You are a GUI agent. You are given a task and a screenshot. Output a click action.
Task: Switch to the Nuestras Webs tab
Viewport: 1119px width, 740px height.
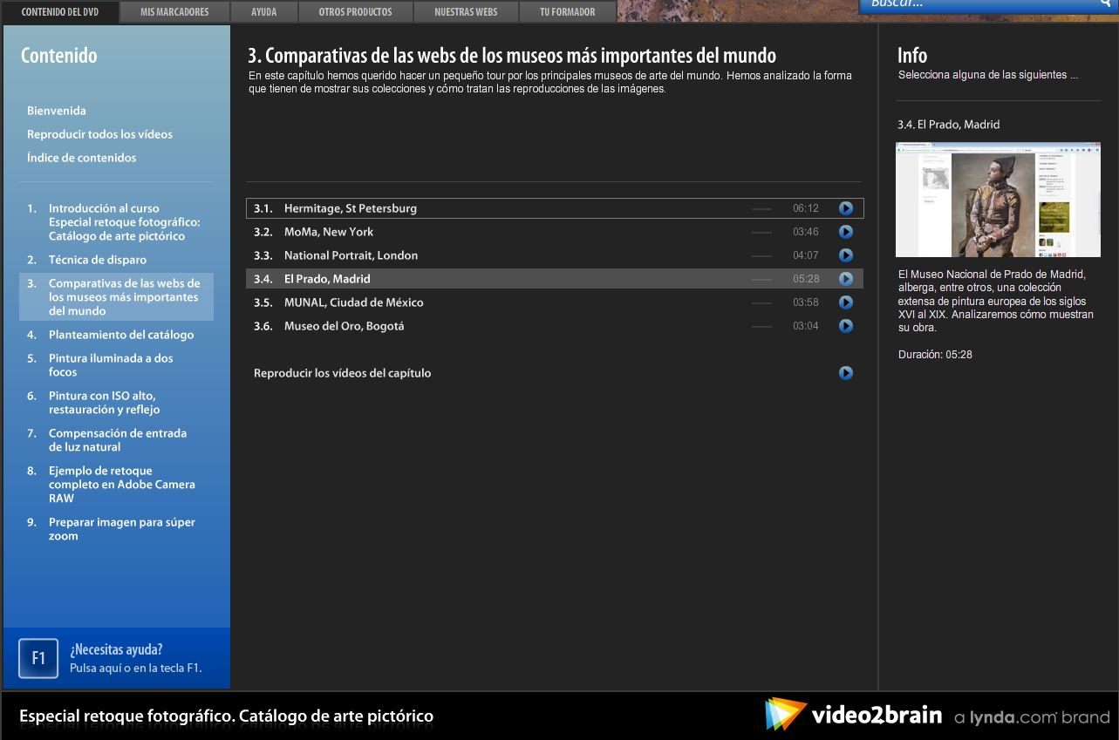[466, 12]
